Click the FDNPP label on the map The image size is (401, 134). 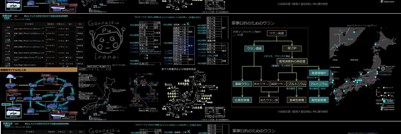[x=389, y=101]
